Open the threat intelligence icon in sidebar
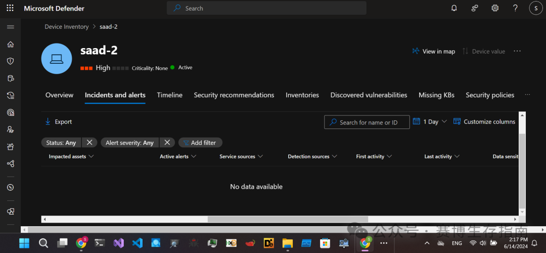 pyautogui.click(x=11, y=112)
